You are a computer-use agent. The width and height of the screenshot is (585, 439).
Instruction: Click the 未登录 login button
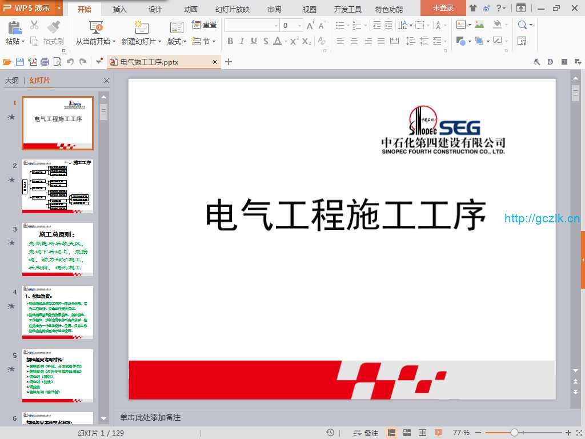443,8
